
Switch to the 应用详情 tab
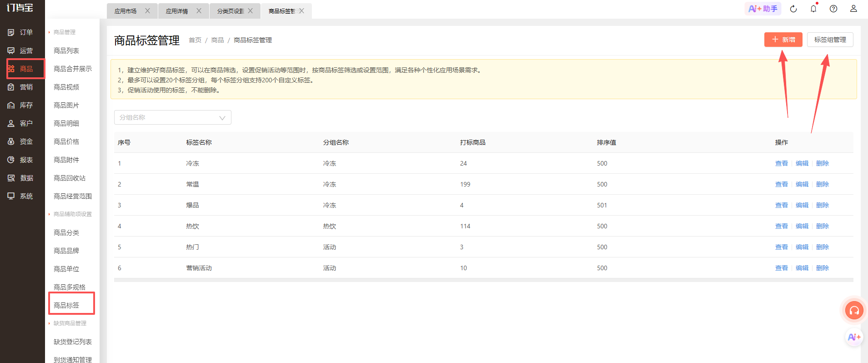pyautogui.click(x=177, y=11)
